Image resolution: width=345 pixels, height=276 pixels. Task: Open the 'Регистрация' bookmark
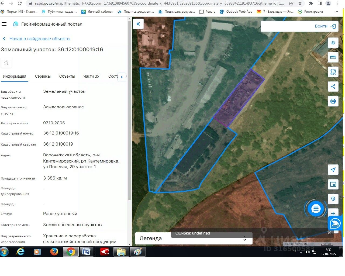310,12
